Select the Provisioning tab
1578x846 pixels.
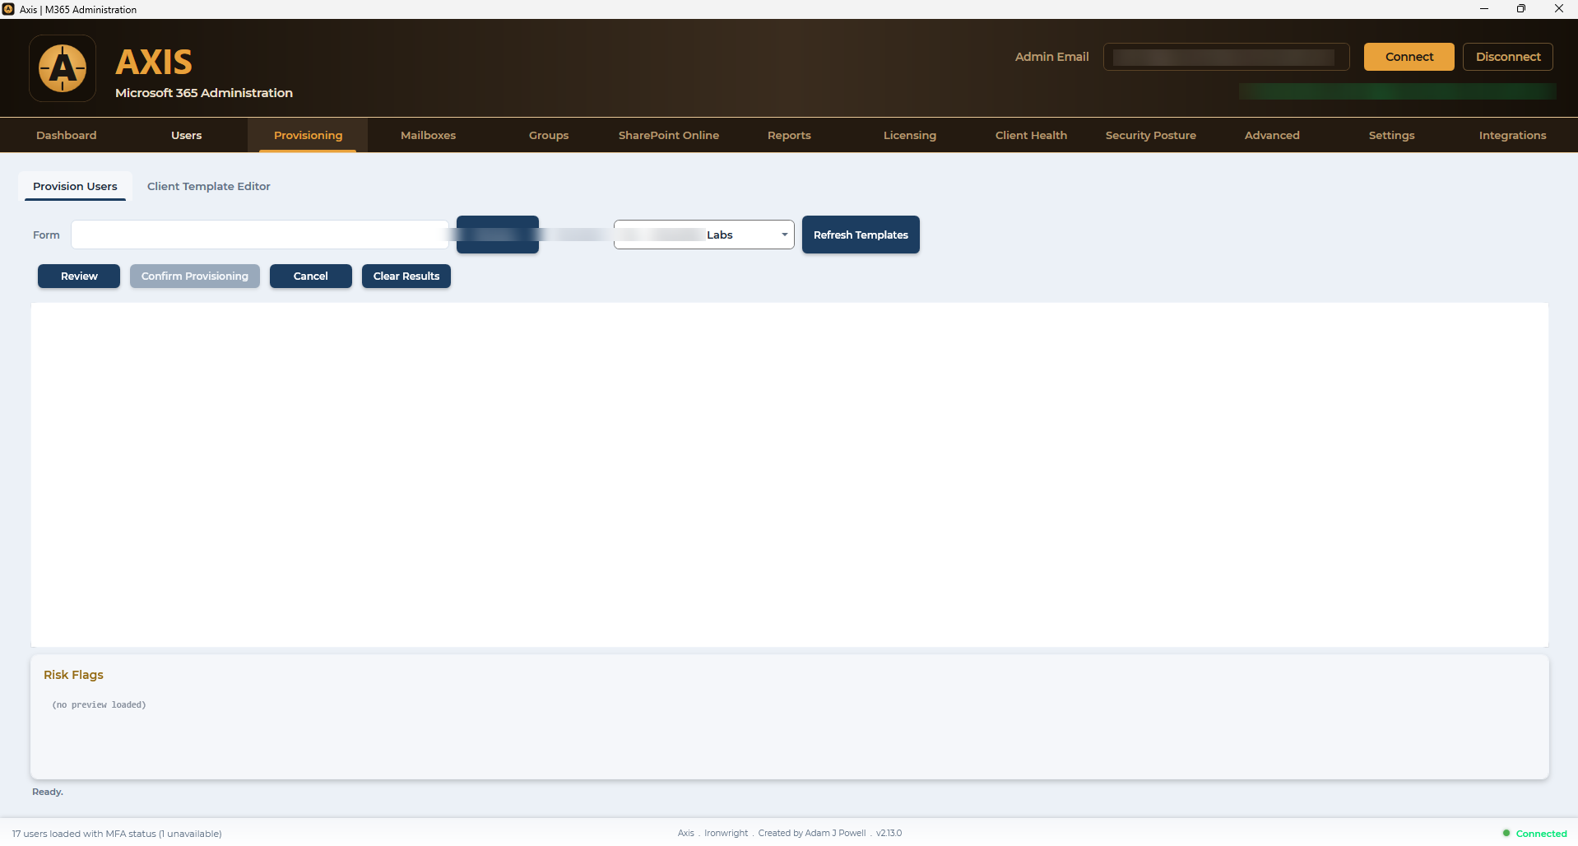pyautogui.click(x=308, y=135)
